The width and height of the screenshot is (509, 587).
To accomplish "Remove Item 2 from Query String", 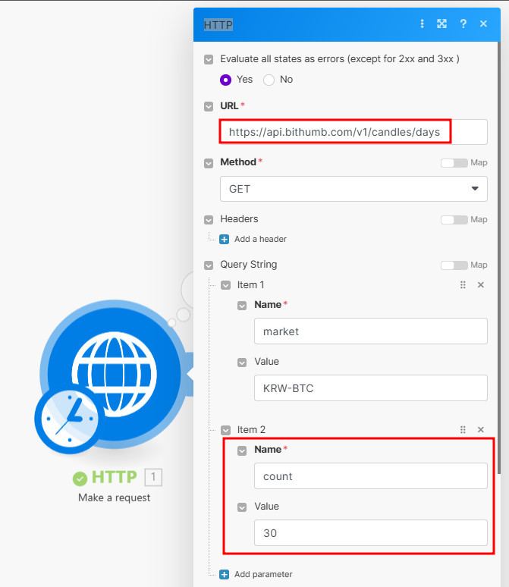I will pyautogui.click(x=480, y=430).
